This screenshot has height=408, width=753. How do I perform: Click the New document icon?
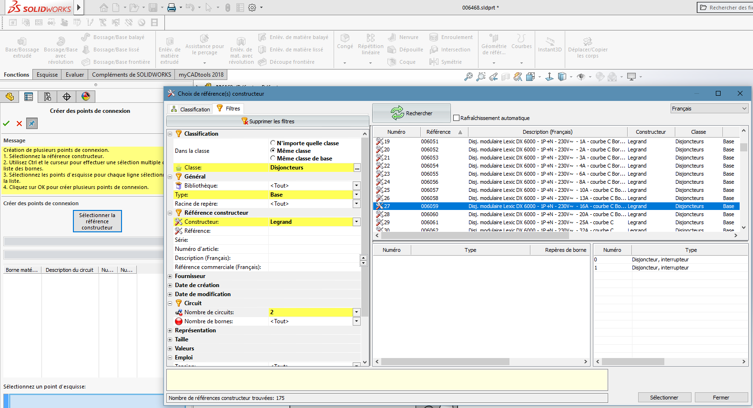pyautogui.click(x=116, y=8)
